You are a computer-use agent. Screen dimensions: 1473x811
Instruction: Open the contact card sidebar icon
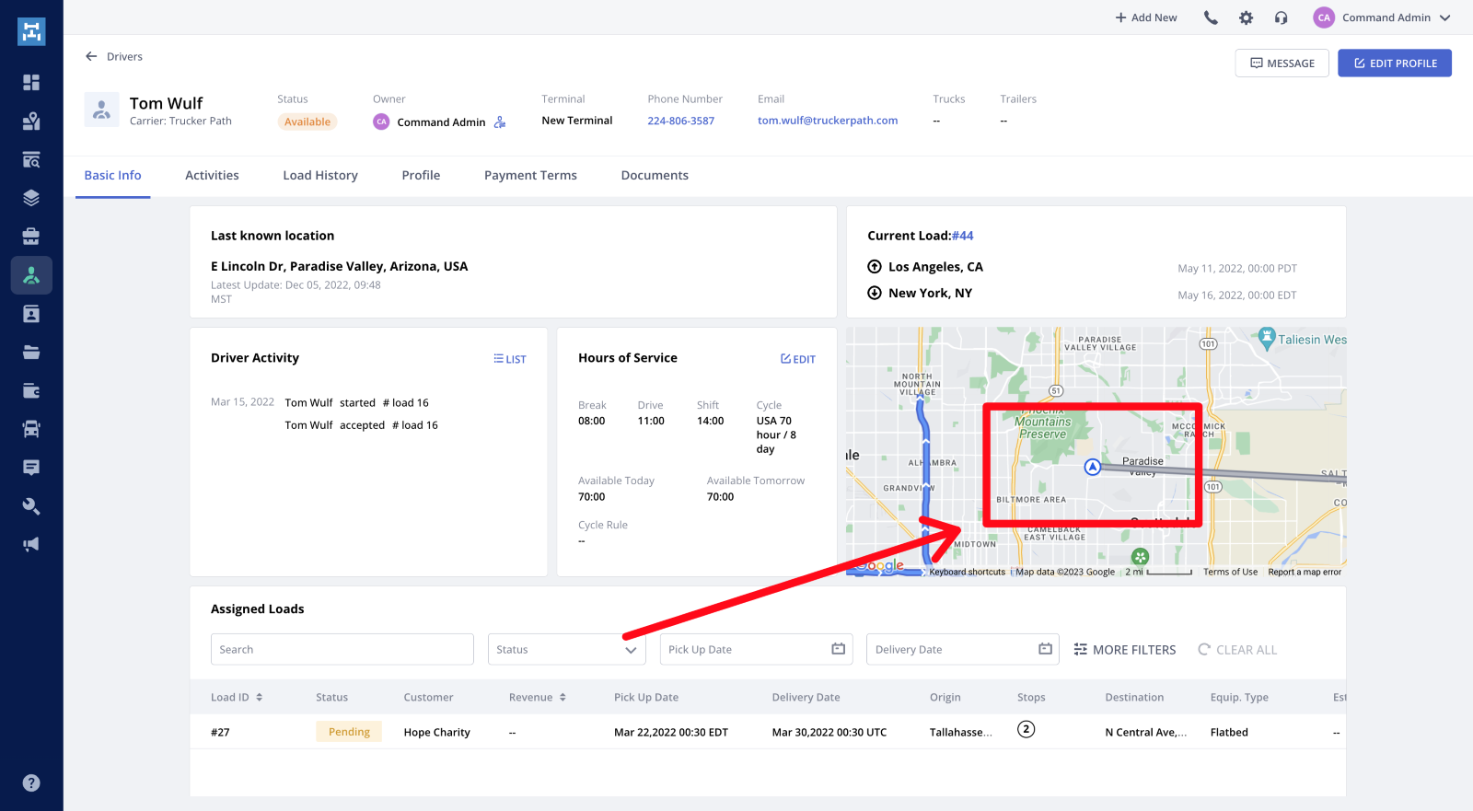pyautogui.click(x=31, y=314)
